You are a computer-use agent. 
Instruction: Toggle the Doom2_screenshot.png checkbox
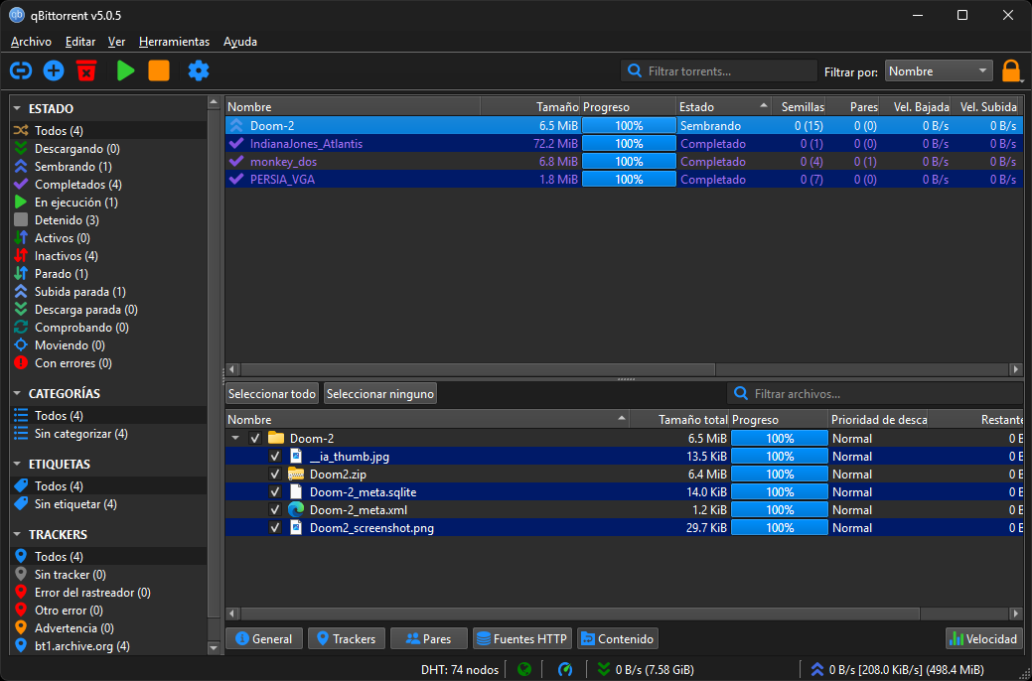[x=275, y=528]
